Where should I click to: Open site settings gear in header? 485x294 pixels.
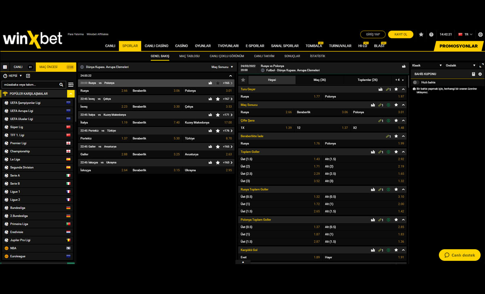[x=480, y=35]
